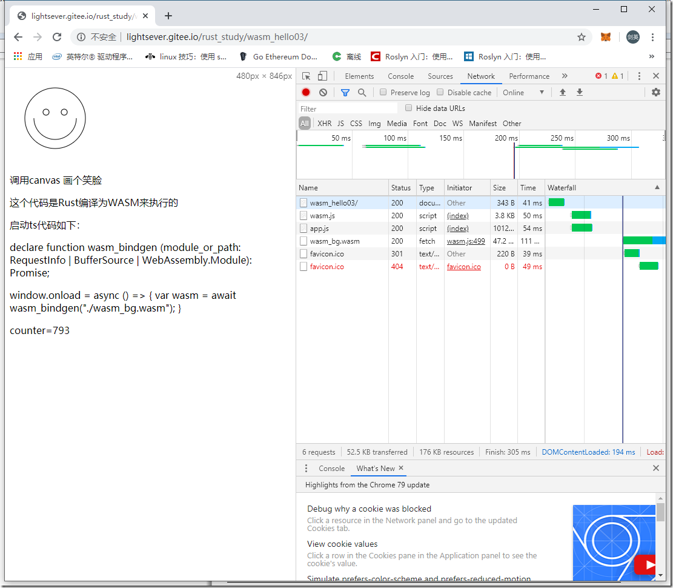The height and width of the screenshot is (588, 673).
Task: Import HAR file via upload icon
Action: click(563, 92)
